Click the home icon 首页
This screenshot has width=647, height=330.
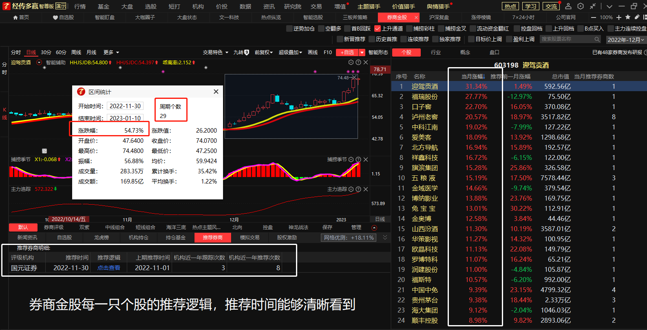[15, 17]
